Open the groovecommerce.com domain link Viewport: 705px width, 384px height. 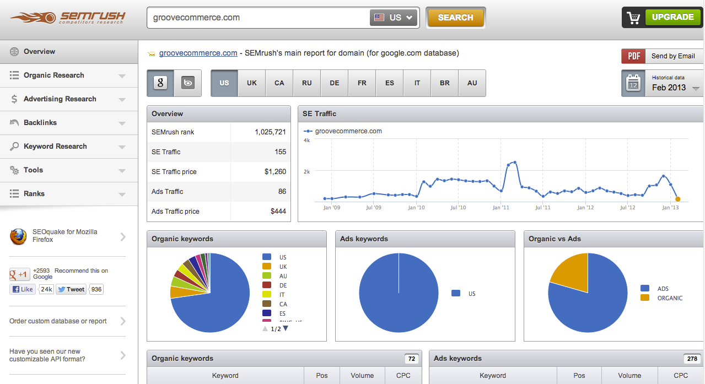tap(198, 53)
